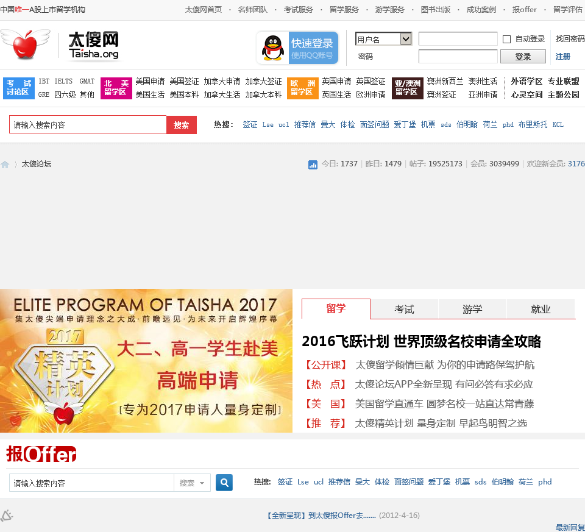Viewport: 585px width, 532px height.
Task: Open 报offer in top menu
Action: click(x=524, y=9)
